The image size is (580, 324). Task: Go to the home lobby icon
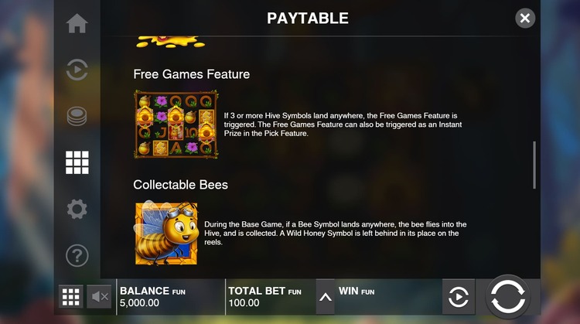click(77, 24)
